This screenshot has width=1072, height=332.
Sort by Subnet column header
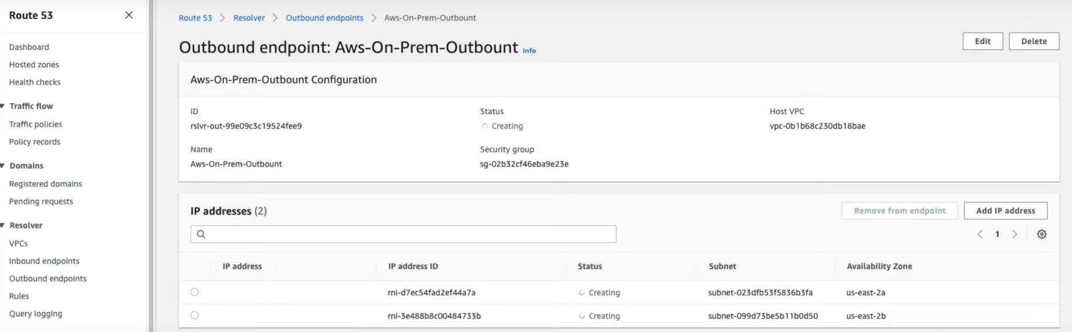723,267
